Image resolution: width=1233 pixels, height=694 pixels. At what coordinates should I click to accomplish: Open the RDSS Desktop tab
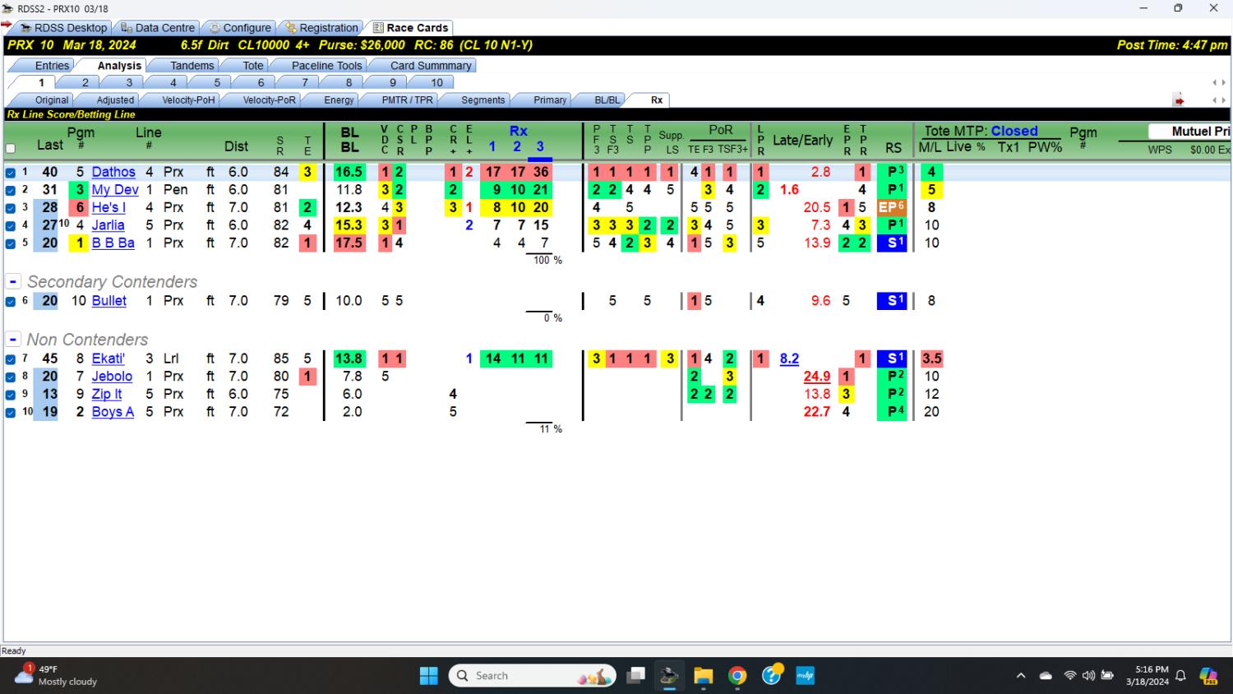(x=62, y=28)
